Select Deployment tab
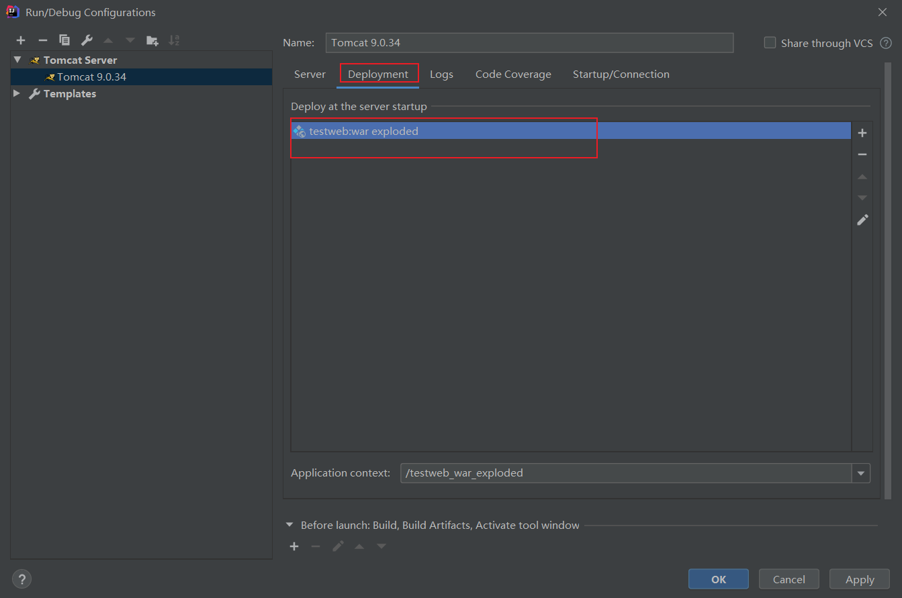Viewport: 902px width, 598px height. pos(378,74)
